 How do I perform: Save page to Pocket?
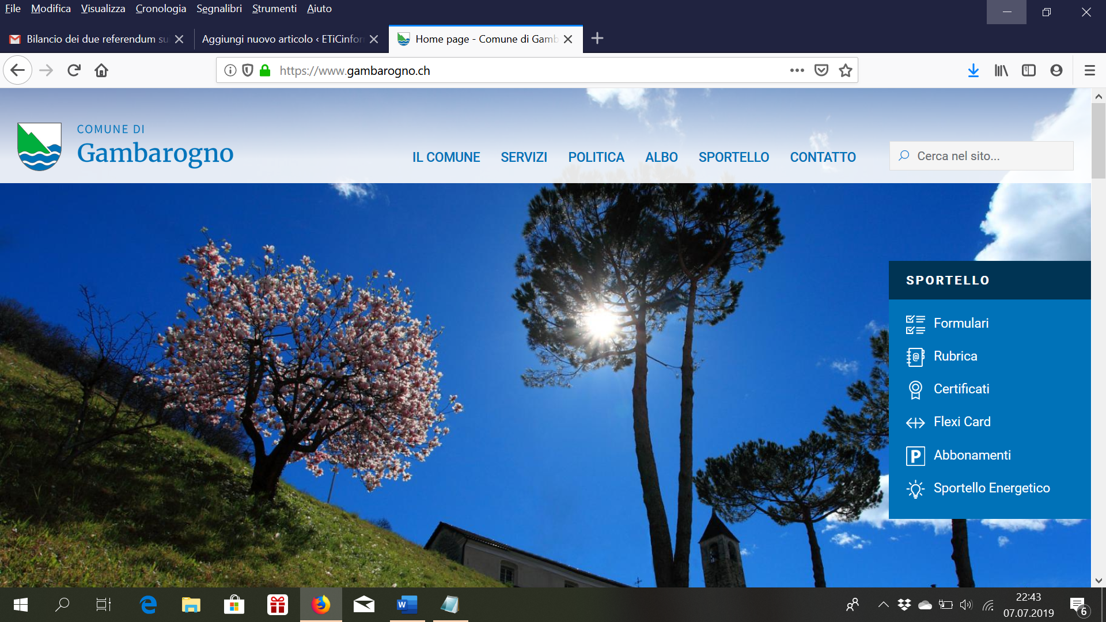pos(821,70)
